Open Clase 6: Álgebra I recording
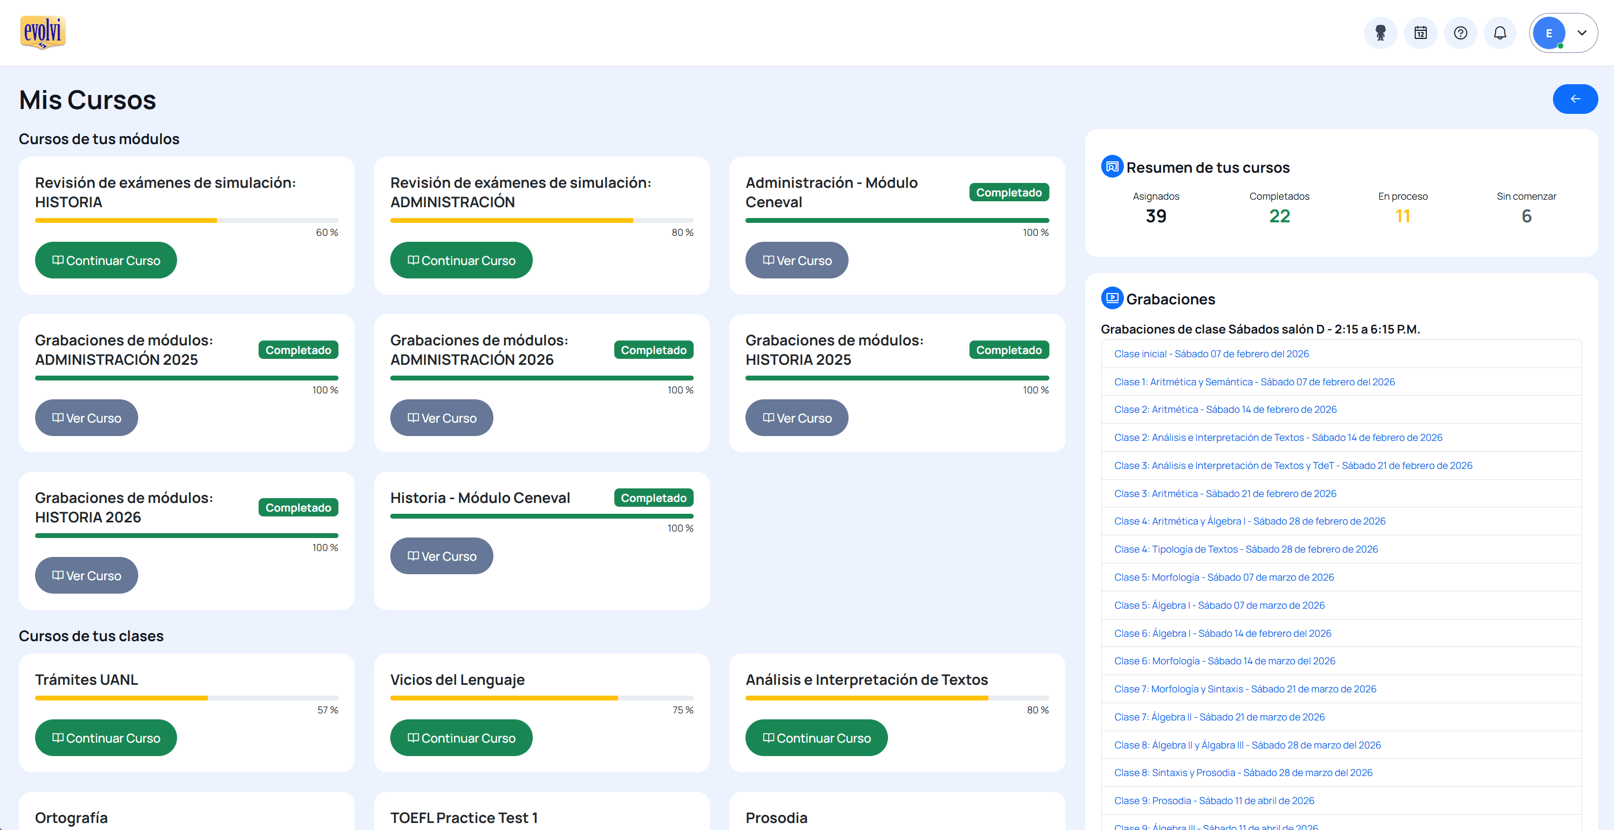1614x830 pixels. (x=1223, y=634)
